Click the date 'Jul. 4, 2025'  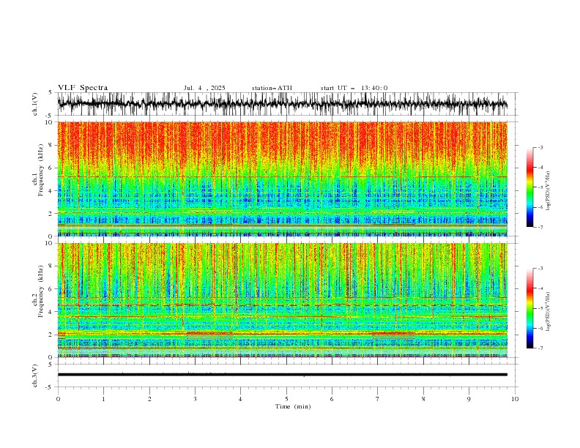(x=204, y=88)
